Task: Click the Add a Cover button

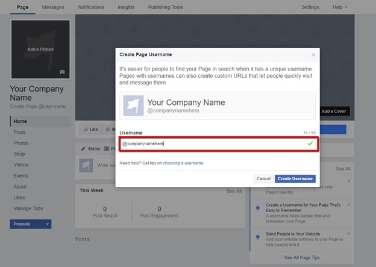Action: (x=334, y=112)
